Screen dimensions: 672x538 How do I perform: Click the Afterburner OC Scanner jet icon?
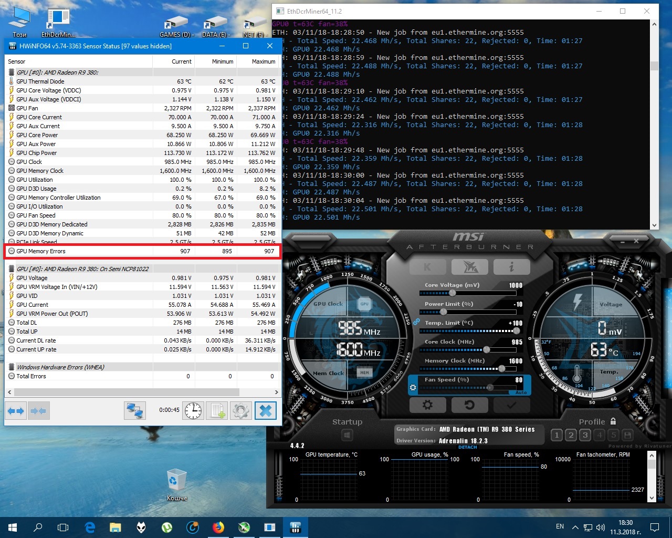(470, 267)
